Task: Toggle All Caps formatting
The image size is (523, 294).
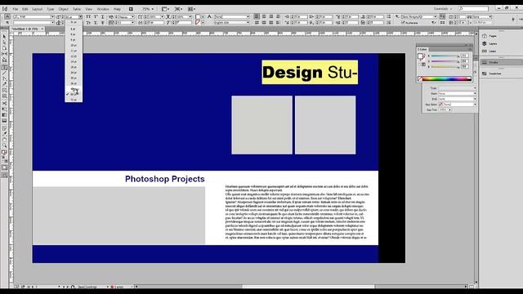Action: (x=88, y=16)
